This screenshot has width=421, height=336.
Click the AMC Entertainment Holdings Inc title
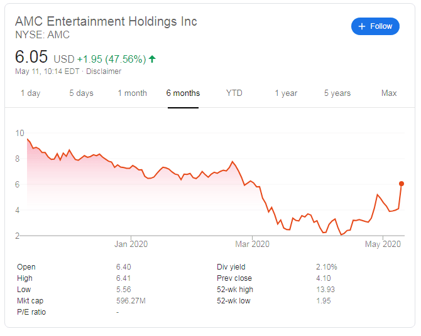(x=106, y=21)
